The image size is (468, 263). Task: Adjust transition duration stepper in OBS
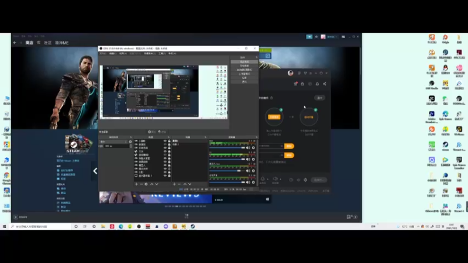coord(130,146)
